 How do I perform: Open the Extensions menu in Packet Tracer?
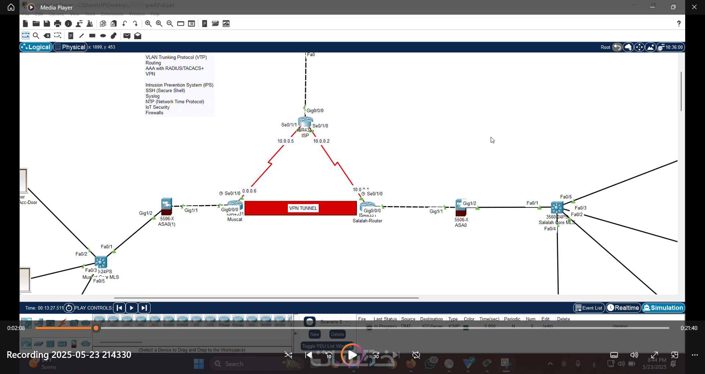pos(112,14)
